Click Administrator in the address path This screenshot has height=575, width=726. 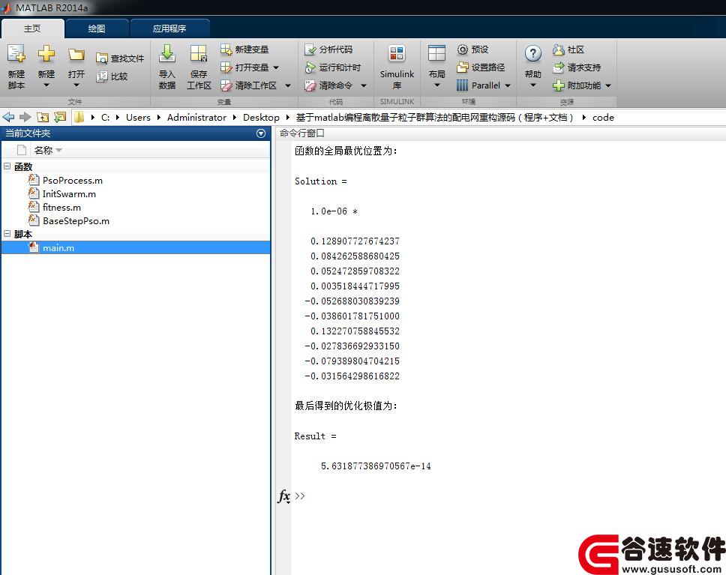[x=196, y=118]
